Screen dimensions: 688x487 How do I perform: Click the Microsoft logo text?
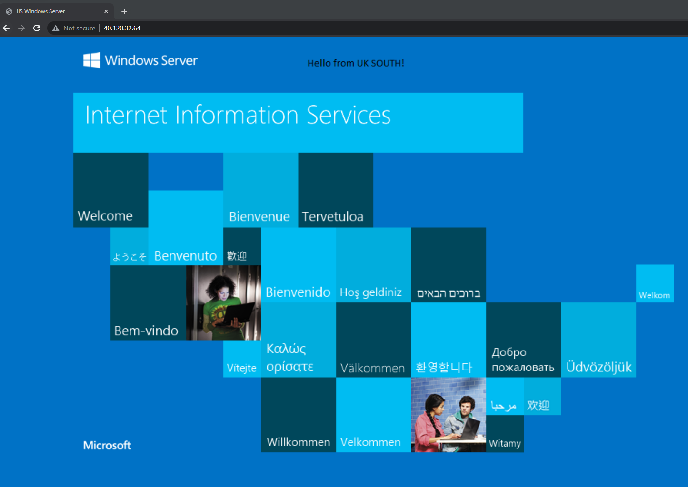point(107,445)
